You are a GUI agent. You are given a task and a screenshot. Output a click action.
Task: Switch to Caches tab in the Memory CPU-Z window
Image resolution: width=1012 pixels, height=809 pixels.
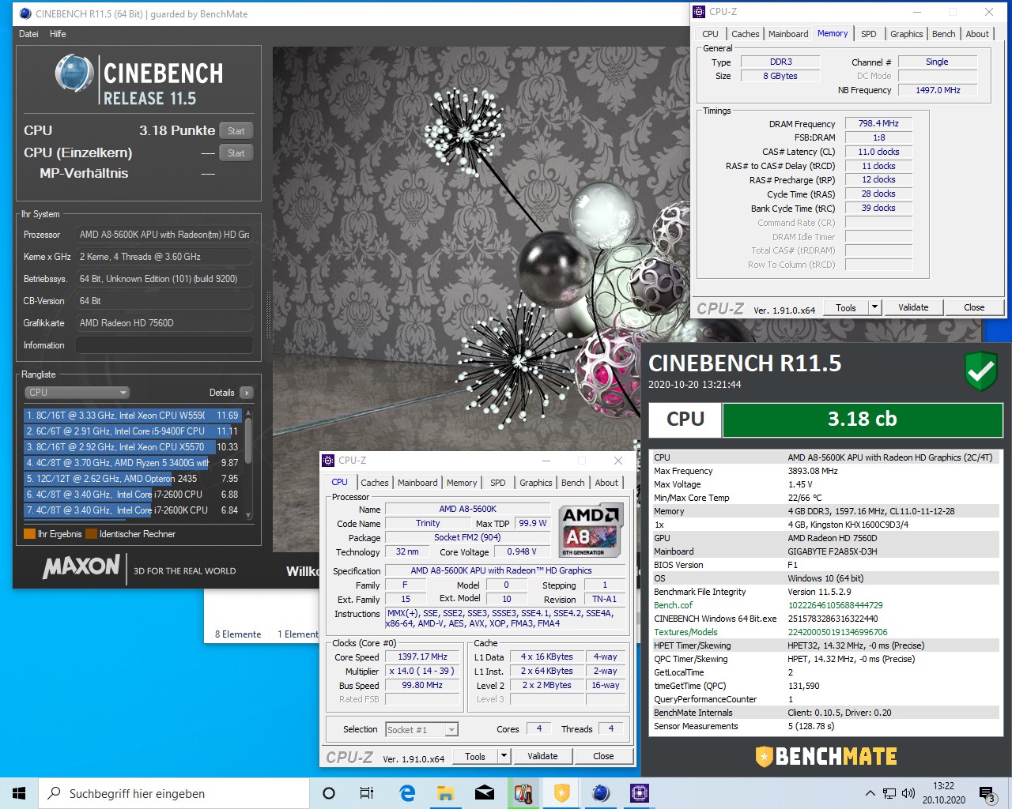(x=745, y=34)
